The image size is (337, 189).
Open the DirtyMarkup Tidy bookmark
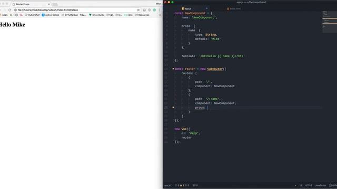(74, 15)
